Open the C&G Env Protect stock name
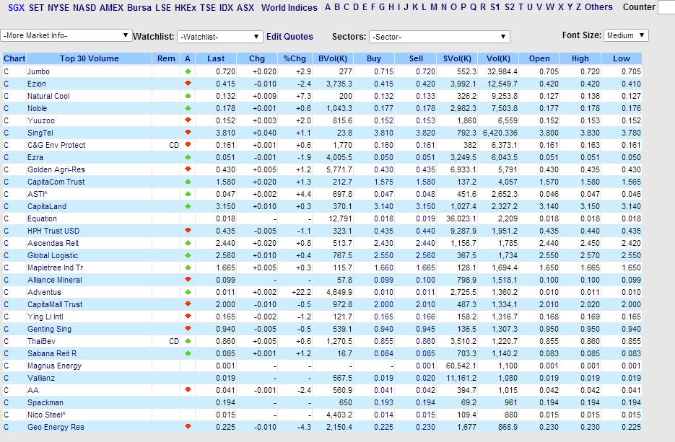675x442 pixels. point(56,145)
